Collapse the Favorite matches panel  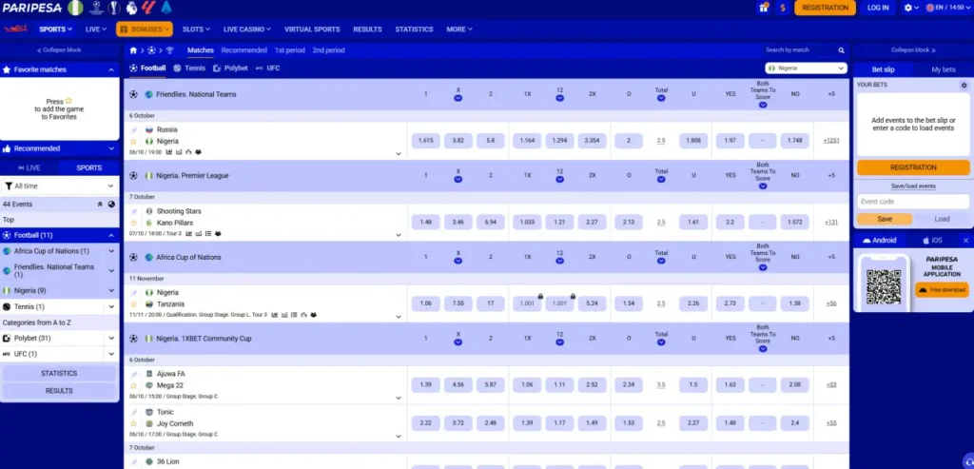click(x=111, y=70)
